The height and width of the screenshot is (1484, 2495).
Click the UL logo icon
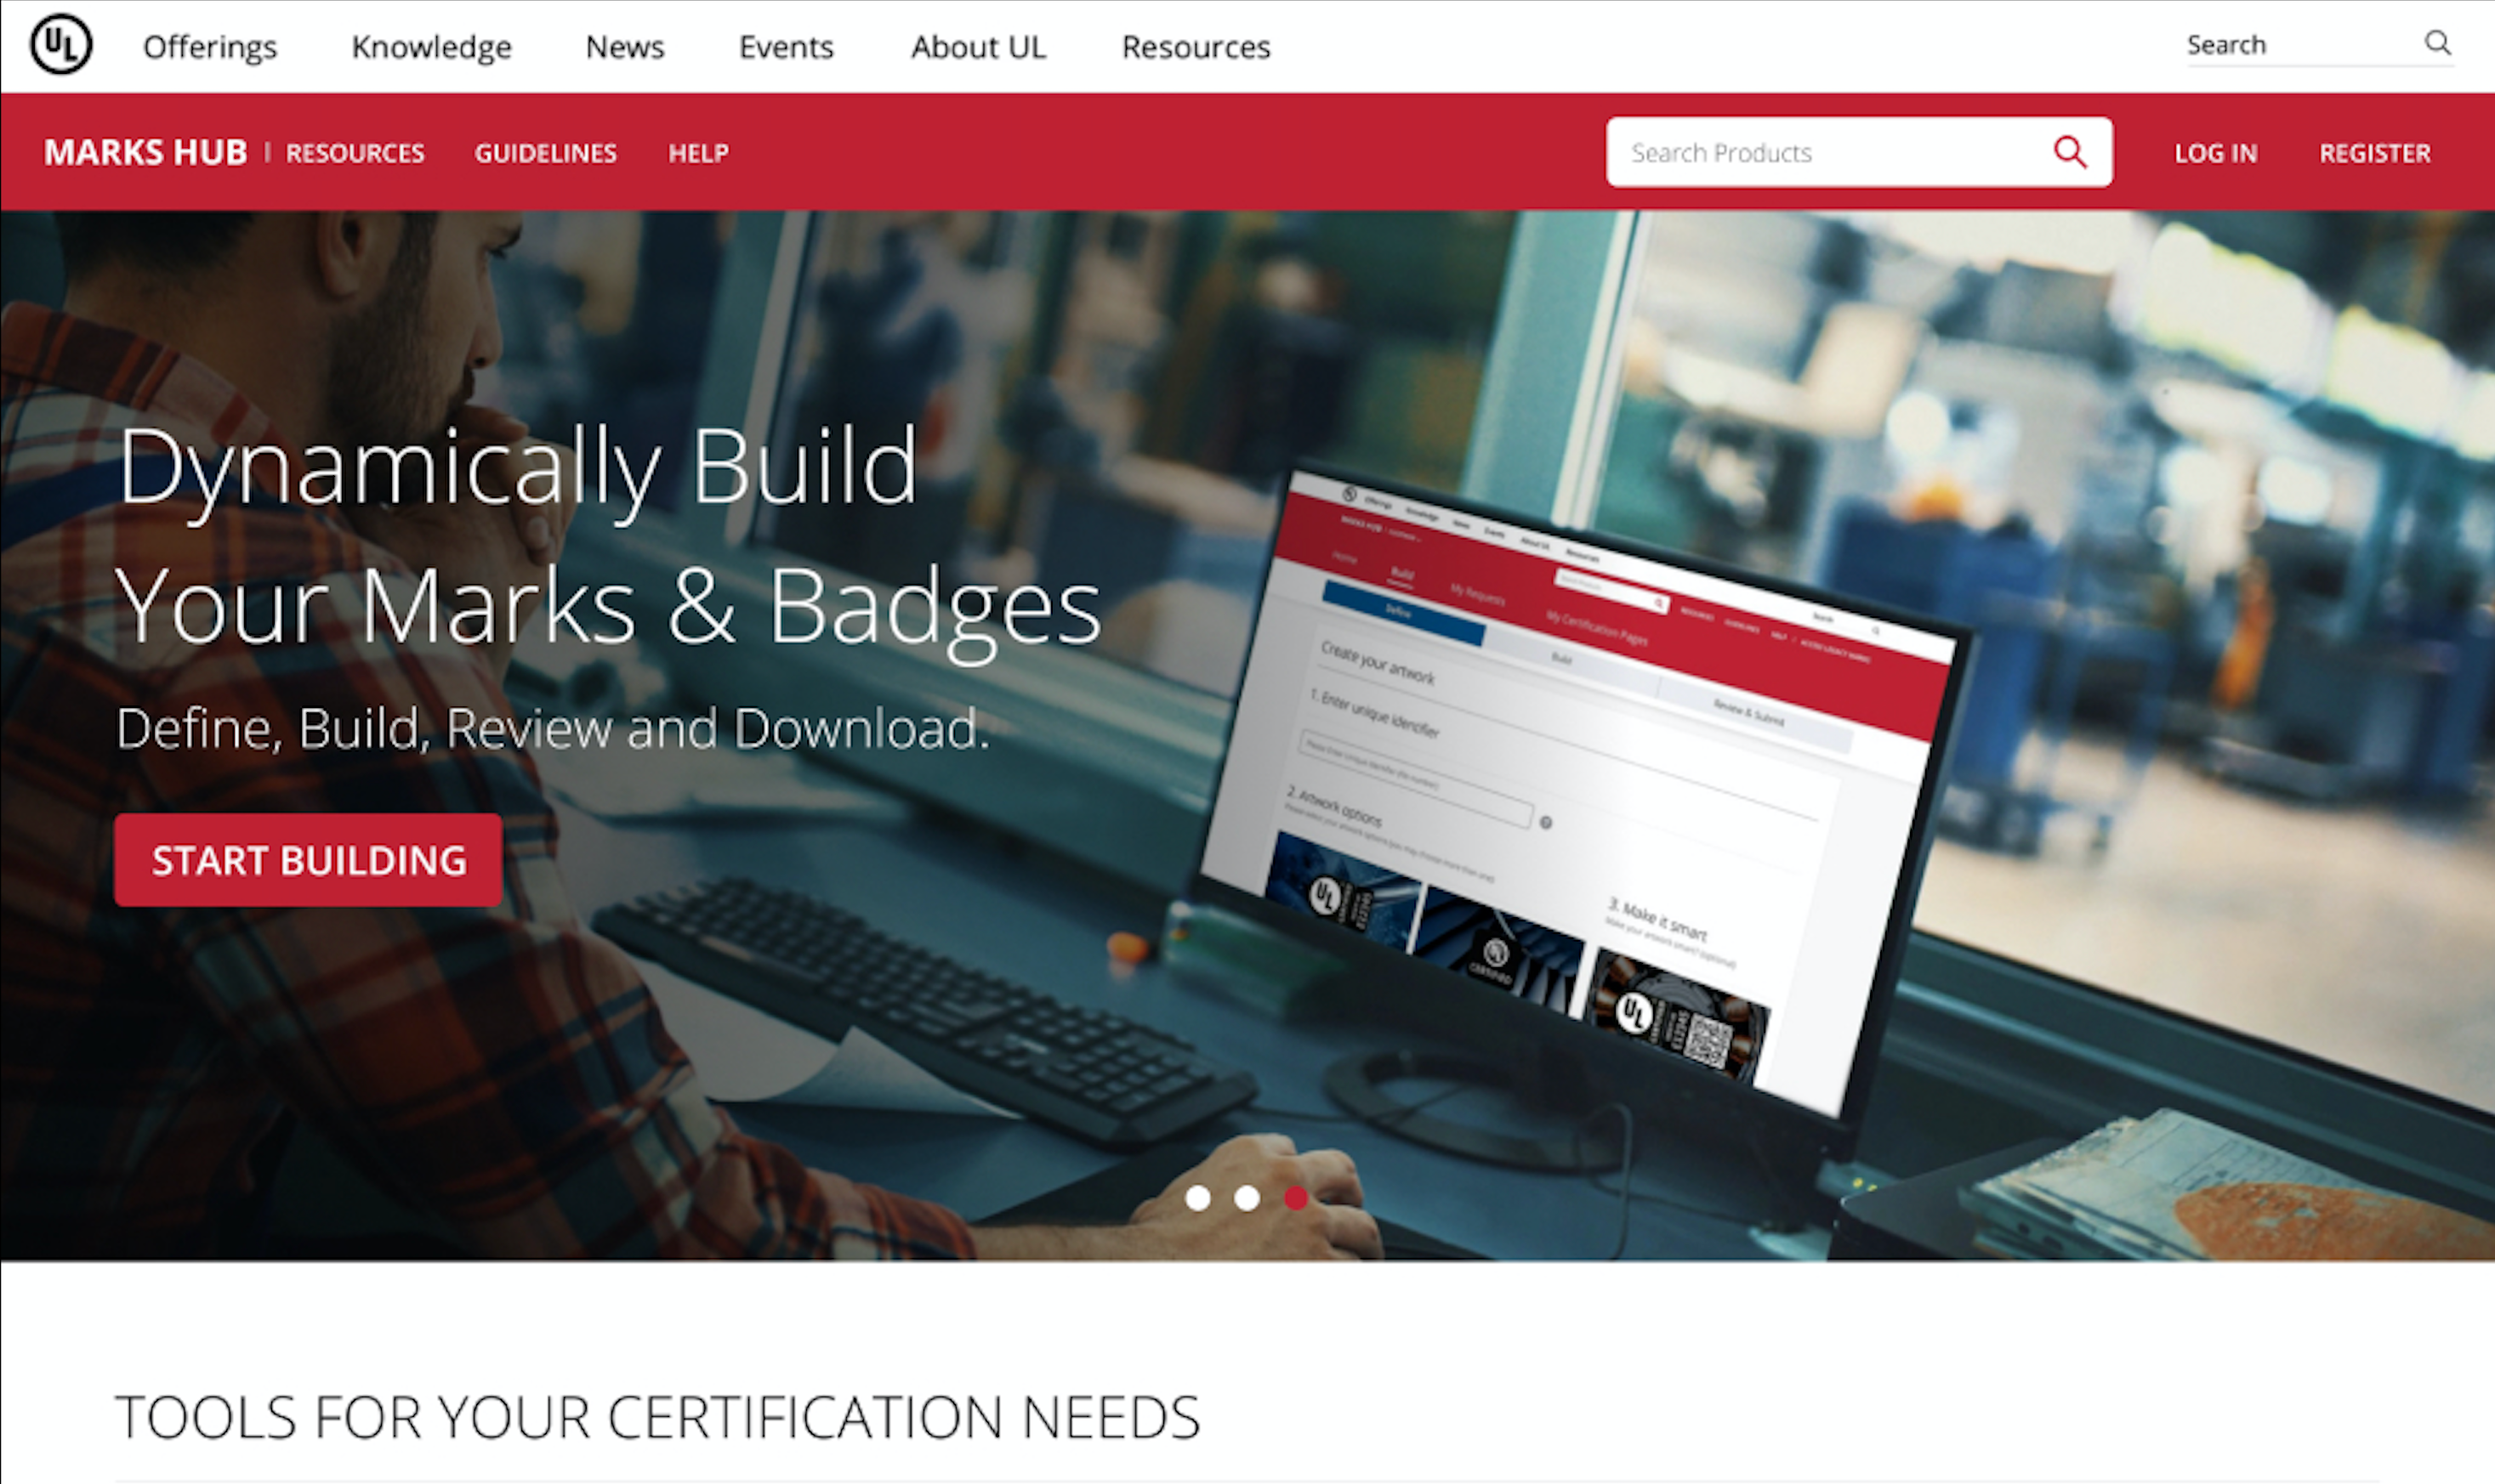tap(61, 45)
